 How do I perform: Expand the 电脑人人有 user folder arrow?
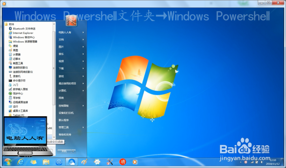[83, 32]
